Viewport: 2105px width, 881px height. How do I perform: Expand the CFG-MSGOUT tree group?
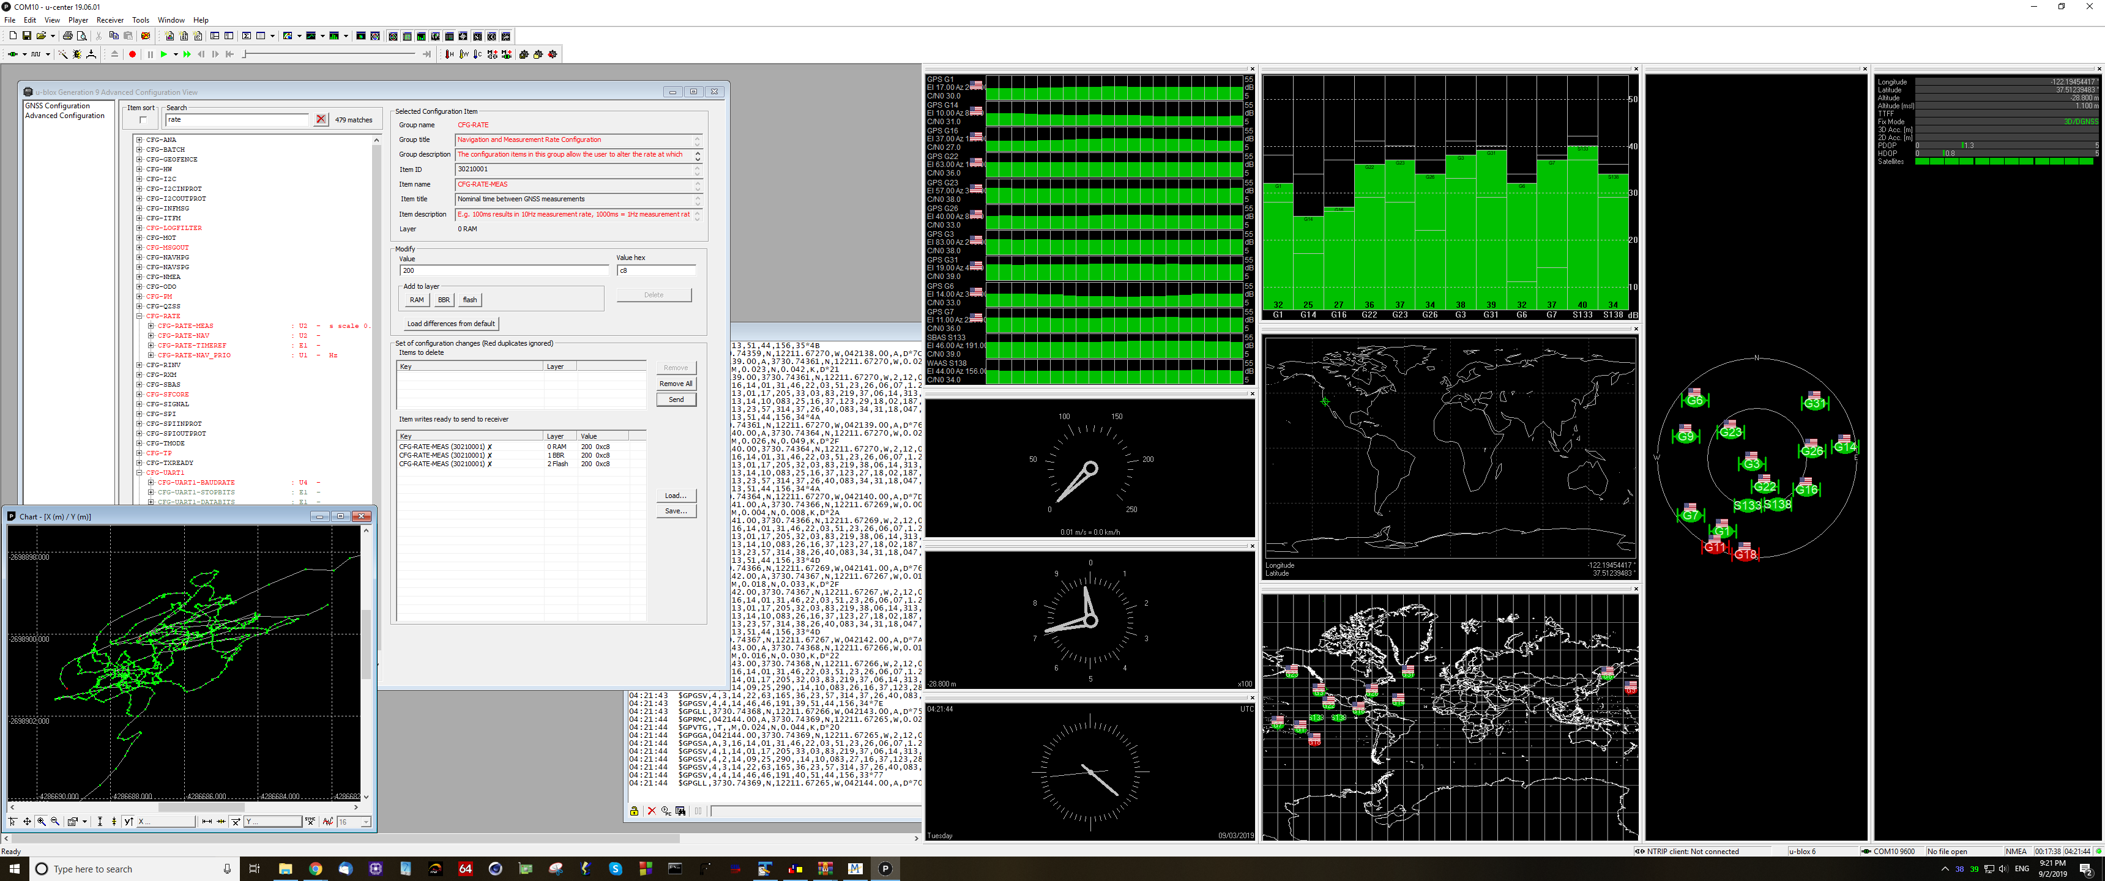click(x=140, y=248)
